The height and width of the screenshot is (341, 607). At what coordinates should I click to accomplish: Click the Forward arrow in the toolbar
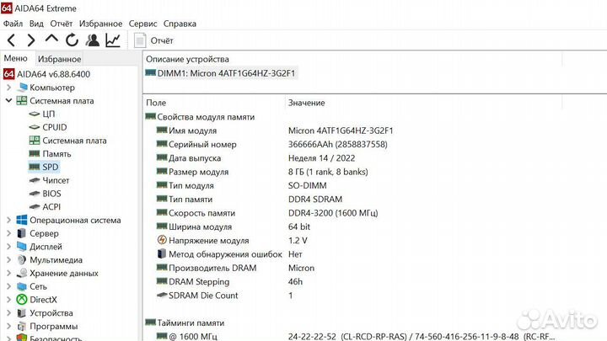point(30,40)
